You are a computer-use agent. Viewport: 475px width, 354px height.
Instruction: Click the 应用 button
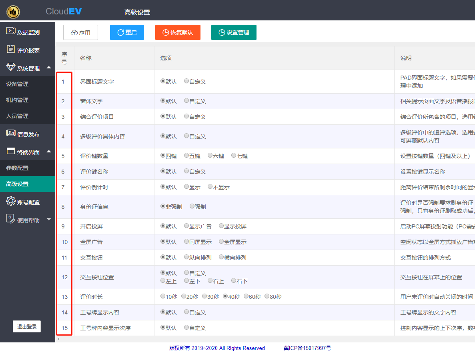80,32
